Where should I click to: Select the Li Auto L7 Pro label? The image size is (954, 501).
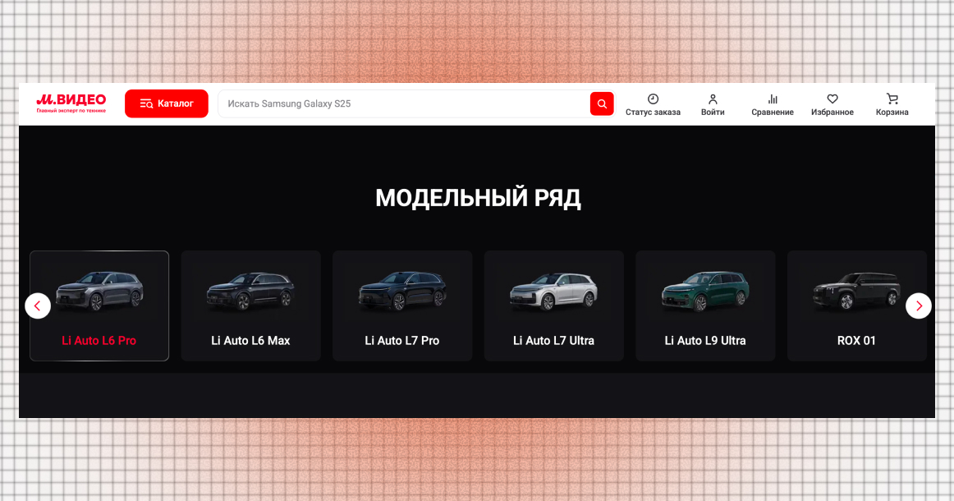pyautogui.click(x=402, y=340)
